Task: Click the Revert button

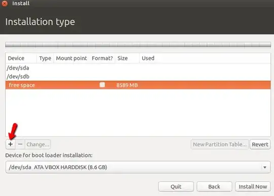Action: [x=260, y=144]
